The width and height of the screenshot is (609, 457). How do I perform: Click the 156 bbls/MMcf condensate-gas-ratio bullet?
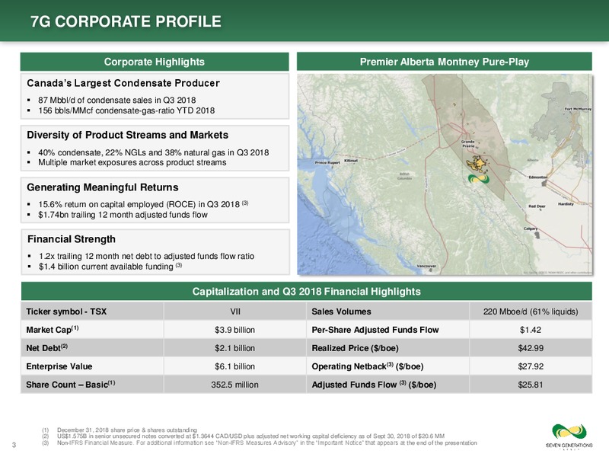126,110
